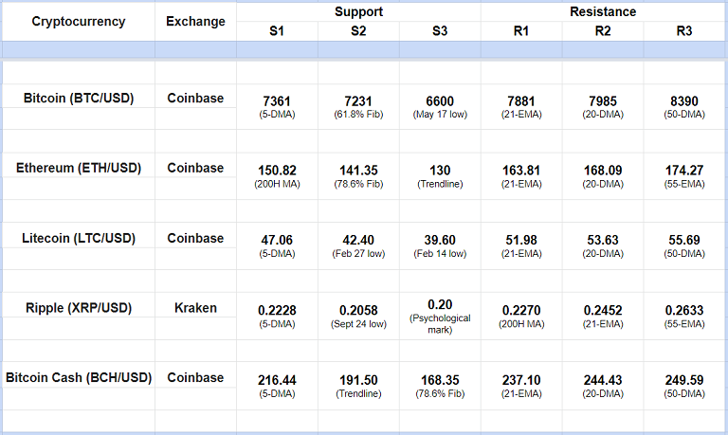Screen dimensions: 728x435
Task: Click the Litecoin (LTC/USD) row label
Action: (79, 238)
